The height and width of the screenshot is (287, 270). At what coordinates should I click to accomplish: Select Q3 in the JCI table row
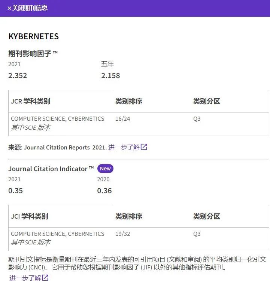point(197,234)
